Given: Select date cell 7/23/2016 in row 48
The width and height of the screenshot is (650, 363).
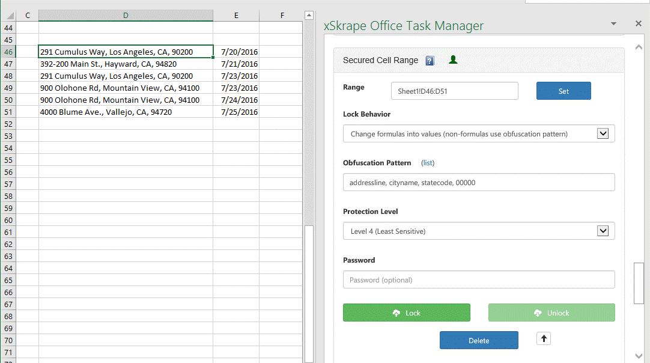Looking at the screenshot, I should click(x=236, y=76).
